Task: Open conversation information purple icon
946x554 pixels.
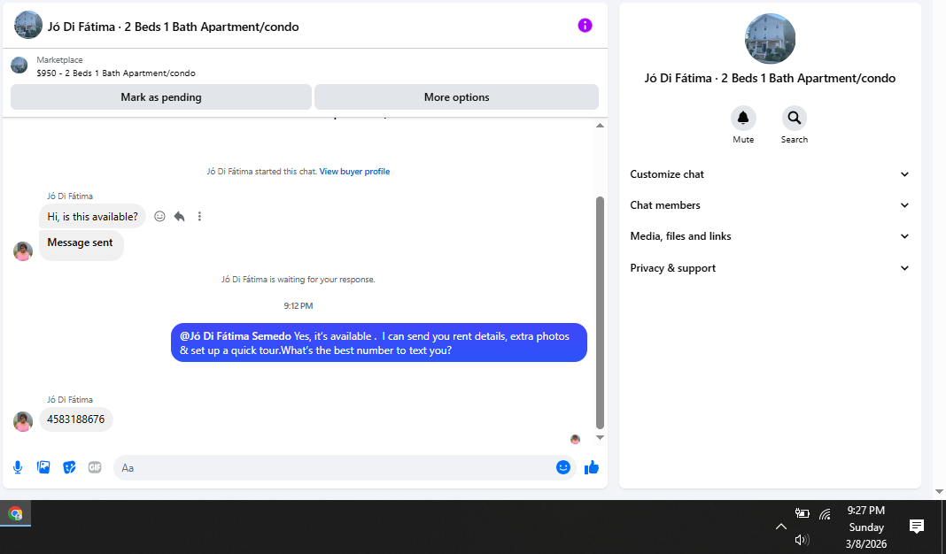Action: point(585,26)
